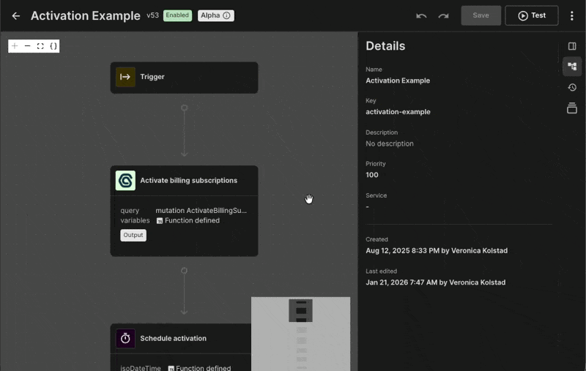Click the Output tag on billing node
The height and width of the screenshot is (371, 586).
coord(133,235)
